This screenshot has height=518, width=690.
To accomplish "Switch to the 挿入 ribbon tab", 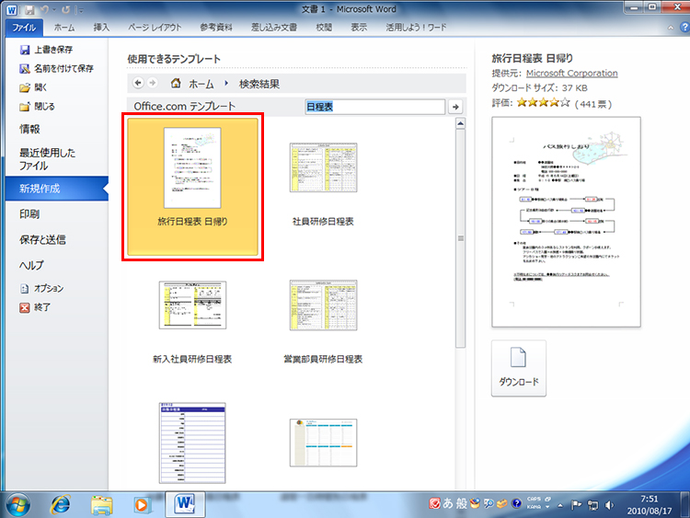I will click(101, 28).
